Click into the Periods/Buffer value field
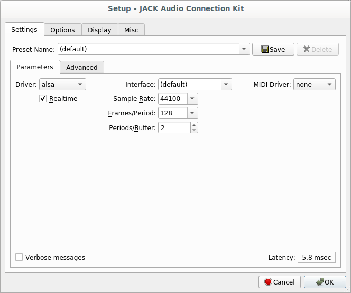This screenshot has width=351, height=293. coord(173,127)
